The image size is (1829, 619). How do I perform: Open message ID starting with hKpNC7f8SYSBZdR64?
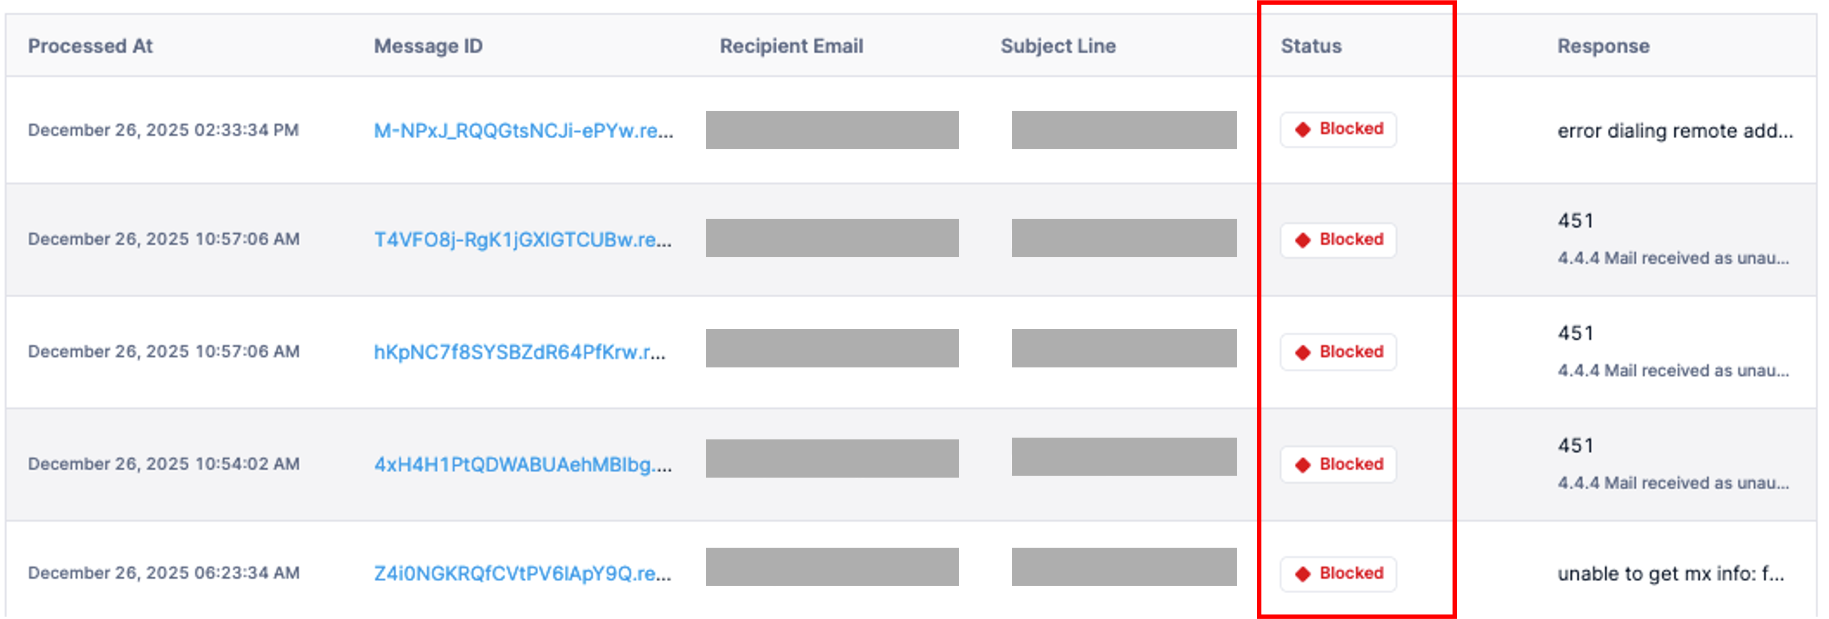tap(520, 352)
